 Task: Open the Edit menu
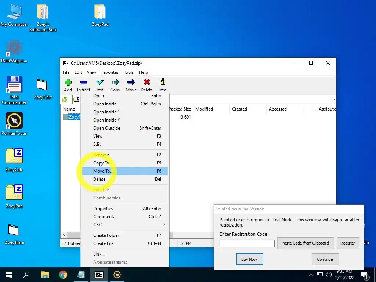click(78, 72)
